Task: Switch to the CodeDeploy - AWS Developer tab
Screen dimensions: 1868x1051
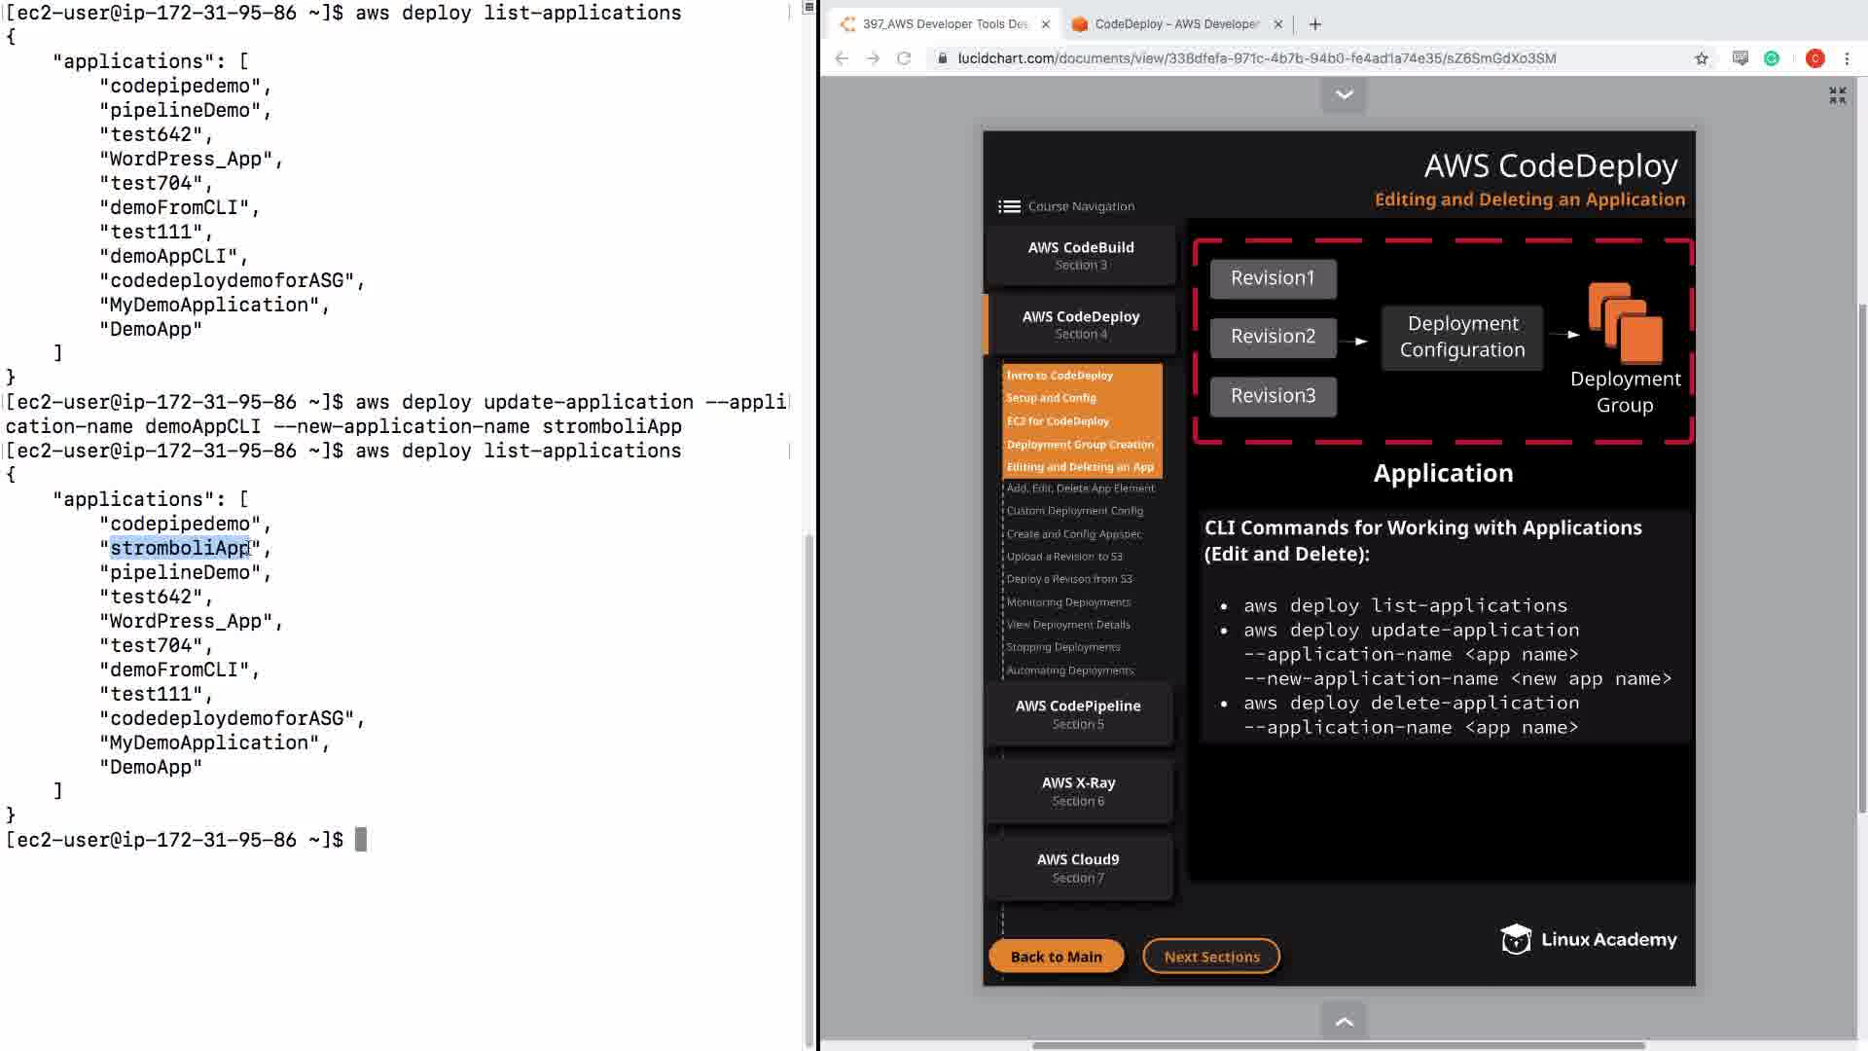Action: (1174, 24)
